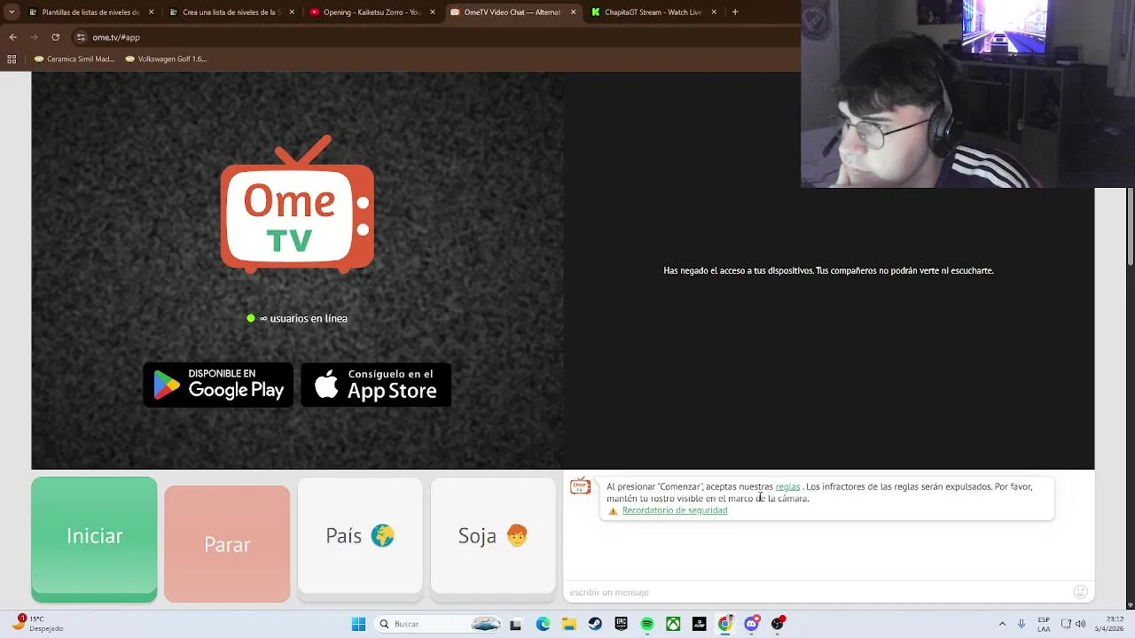The image size is (1135, 638).
Task: Open a new browser tab
Action: (x=735, y=12)
